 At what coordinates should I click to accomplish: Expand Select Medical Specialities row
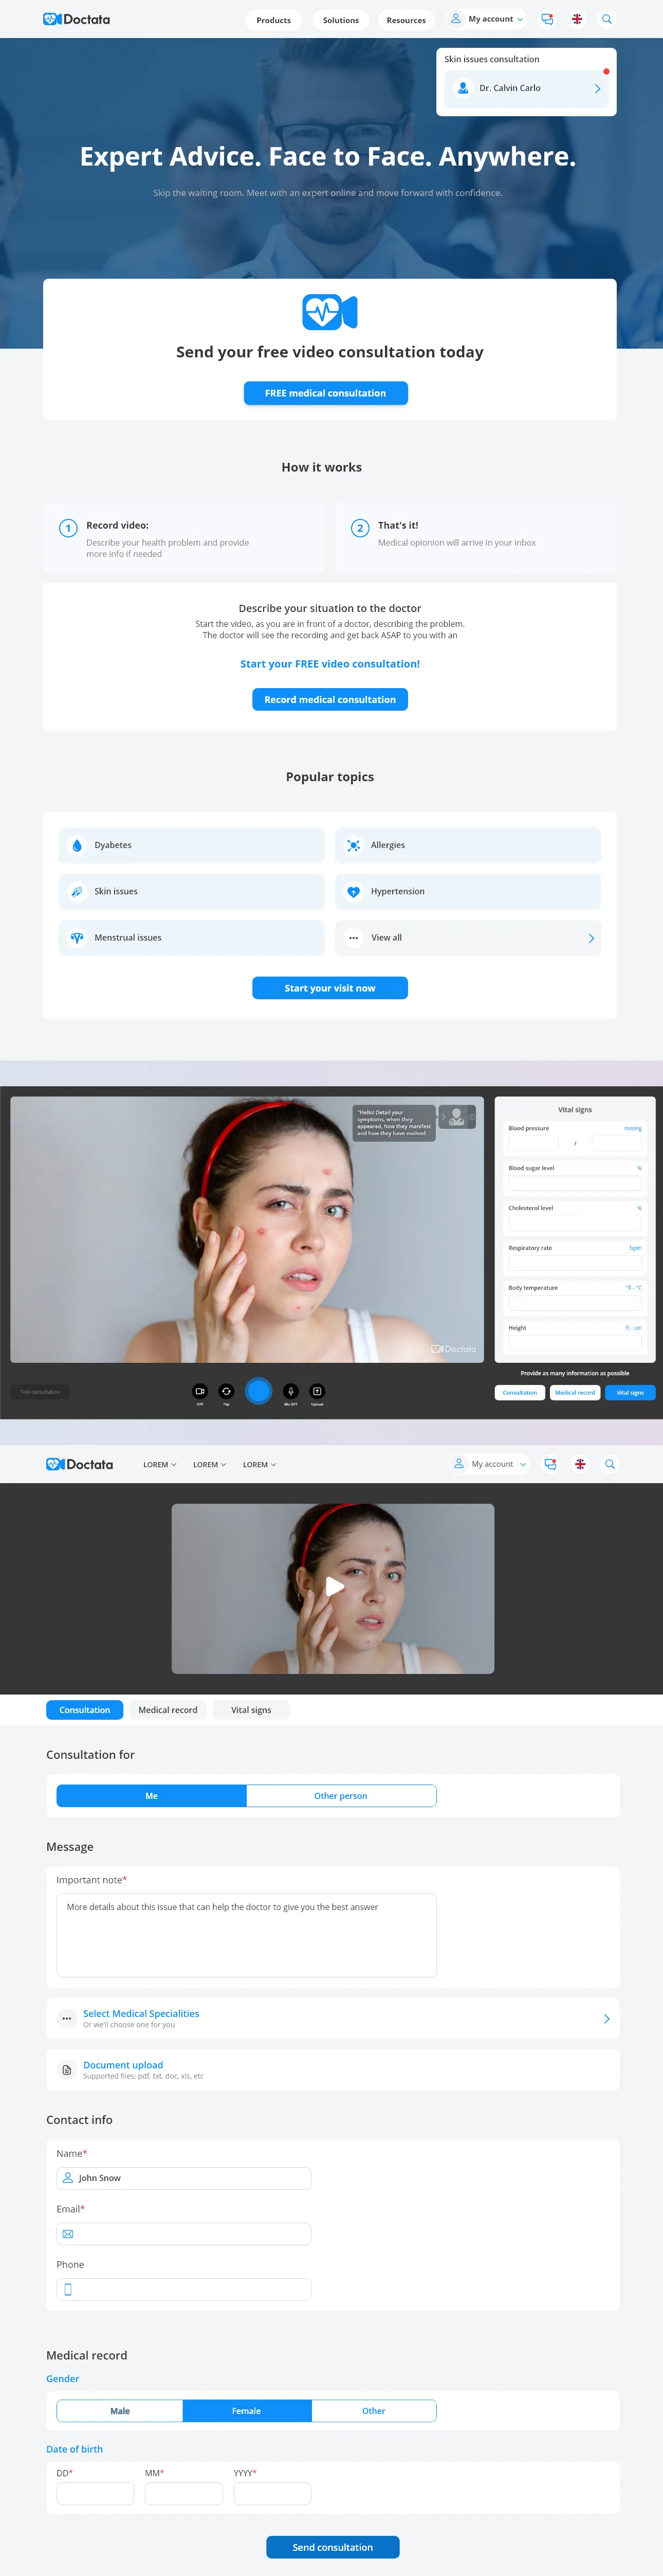click(606, 2019)
